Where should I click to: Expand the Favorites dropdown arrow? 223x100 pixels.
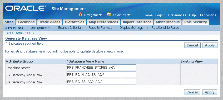[x=128, y=15]
